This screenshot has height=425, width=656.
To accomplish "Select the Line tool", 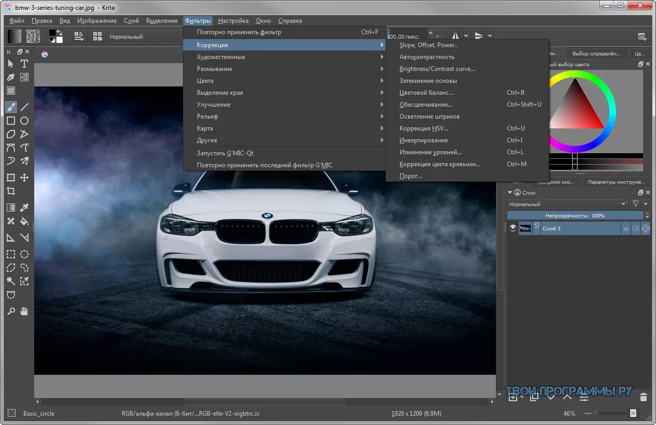I will click(x=24, y=107).
